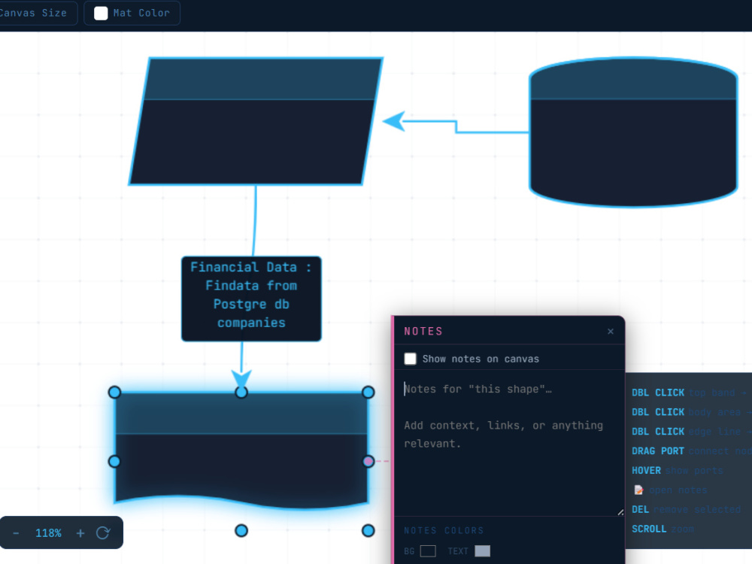752x564 pixels.
Task: Select the parallelogram data shape
Action: point(256,121)
